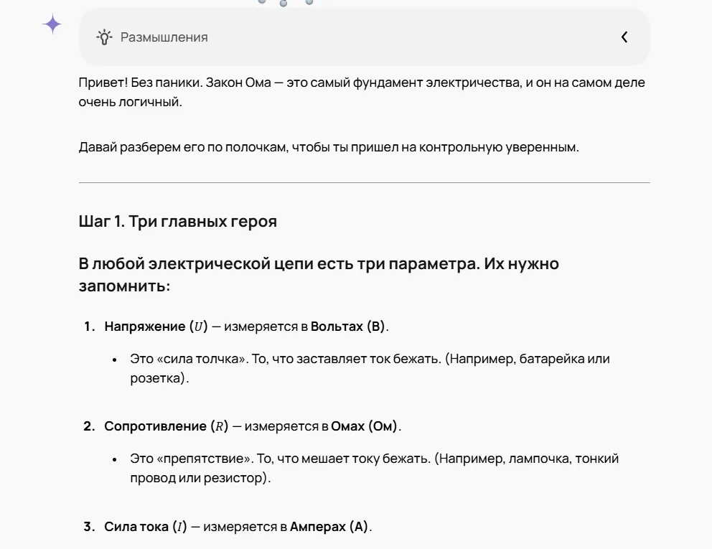The width and height of the screenshot is (712, 549).
Task: Click the bold unit Омах (Ом)
Action: tap(364, 426)
